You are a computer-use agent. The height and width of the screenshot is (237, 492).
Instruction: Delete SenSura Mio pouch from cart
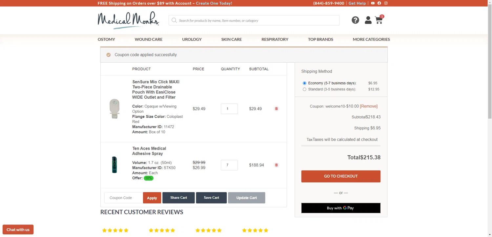coord(276,109)
